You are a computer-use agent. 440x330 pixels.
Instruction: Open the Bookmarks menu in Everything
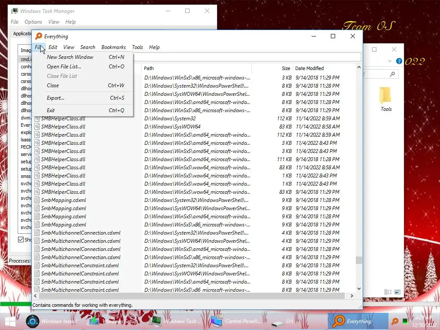tap(113, 47)
